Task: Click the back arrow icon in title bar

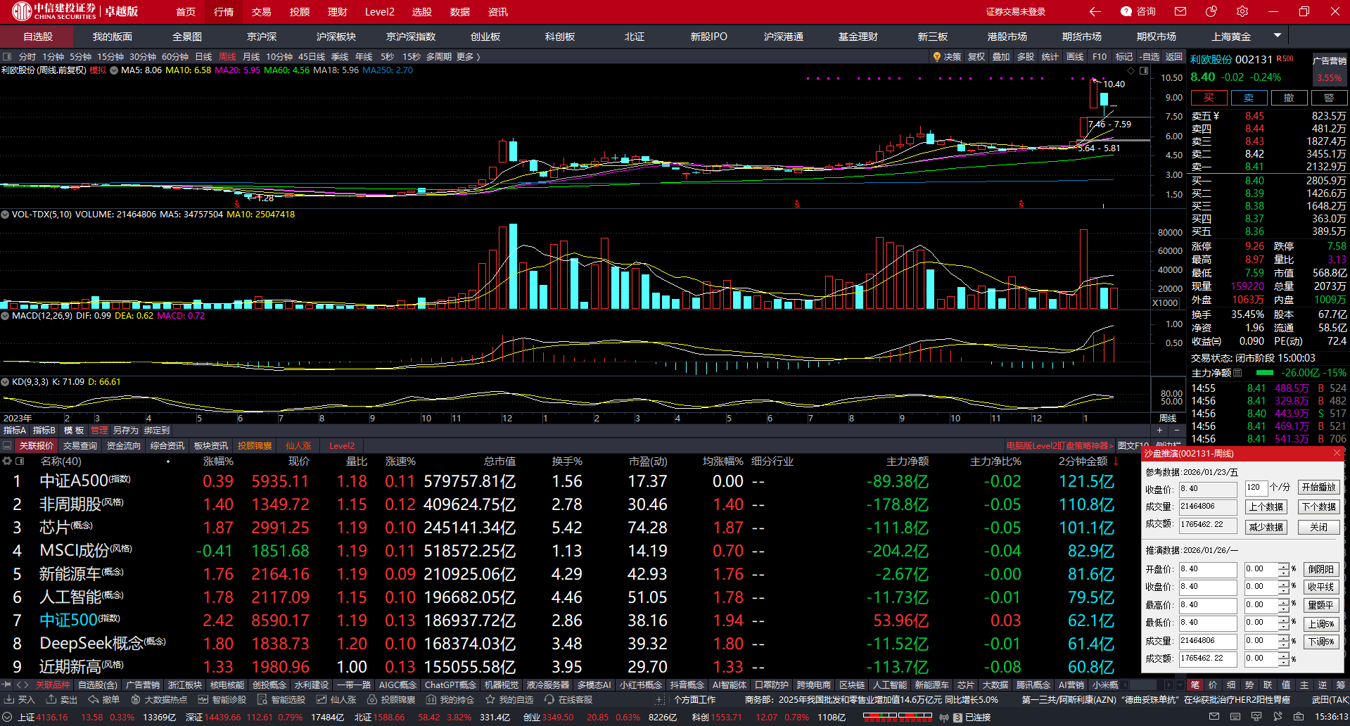Action: click(x=1095, y=11)
